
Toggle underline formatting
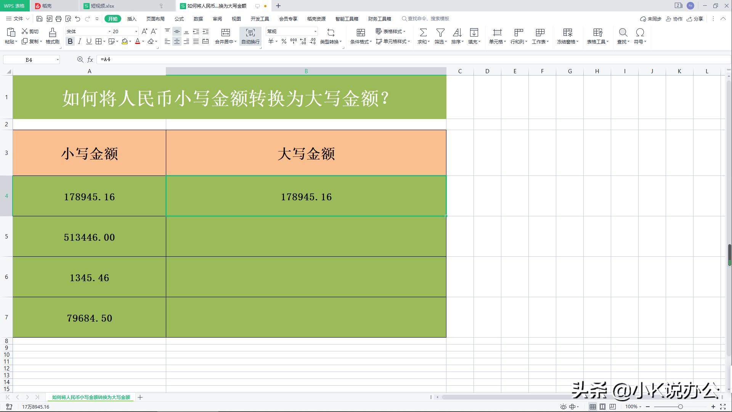pyautogui.click(x=88, y=42)
